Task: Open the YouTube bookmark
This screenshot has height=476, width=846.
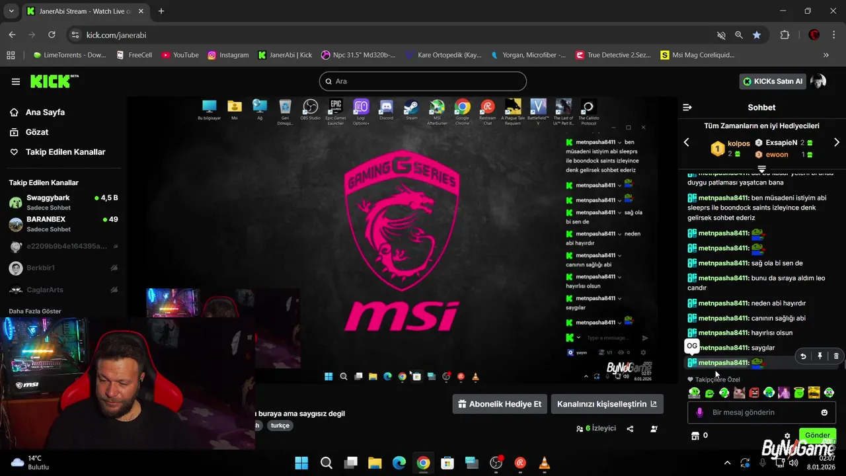Action: (180, 55)
